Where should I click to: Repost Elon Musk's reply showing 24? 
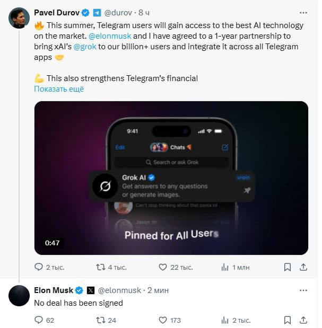[106, 320]
